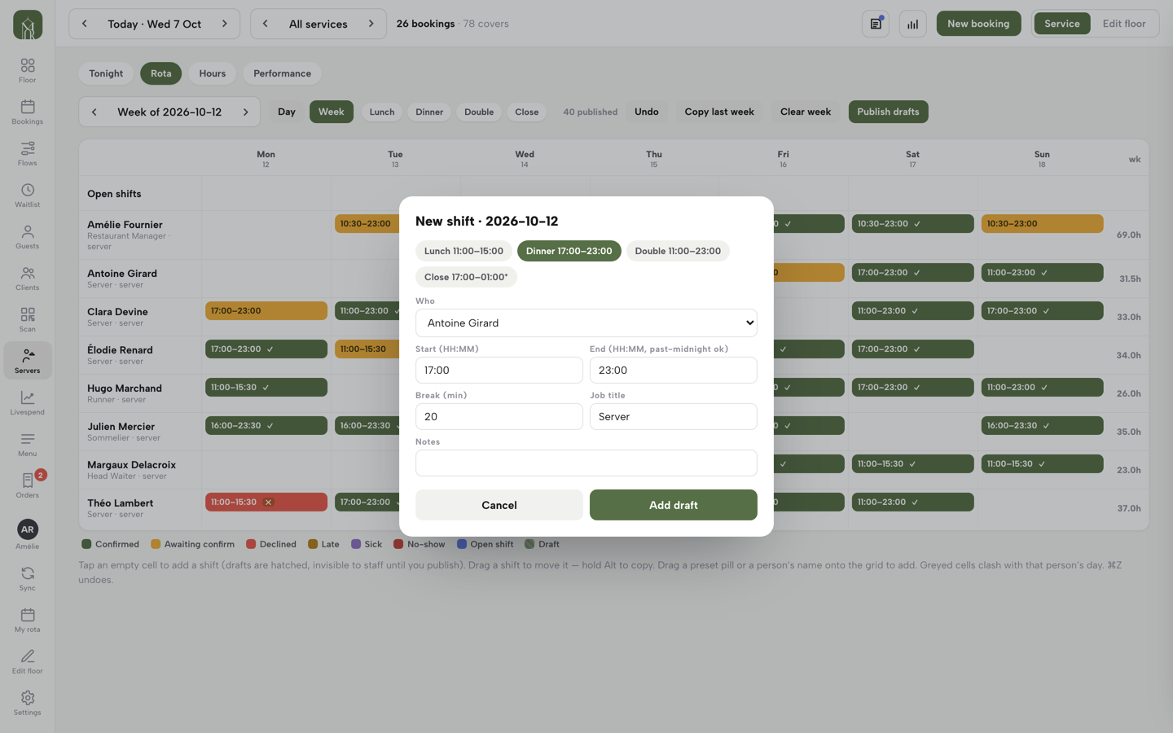Open the Livespend chart icon

(28, 402)
